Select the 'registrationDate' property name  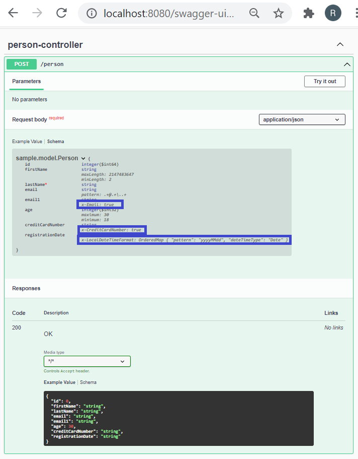click(45, 235)
